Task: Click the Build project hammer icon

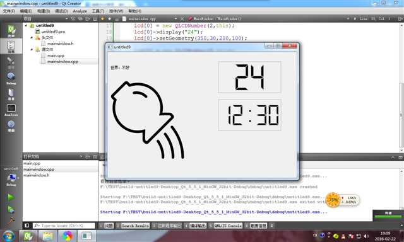Action: click(11, 220)
